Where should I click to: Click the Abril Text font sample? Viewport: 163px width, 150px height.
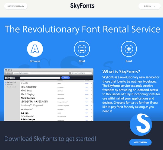[26, 90]
